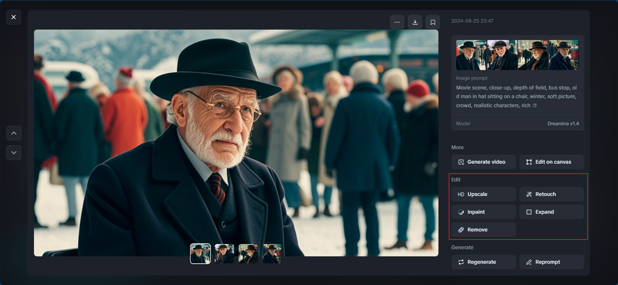Screen dimensions: 618x285
Task: Select the Remove tool
Action: pos(484,230)
